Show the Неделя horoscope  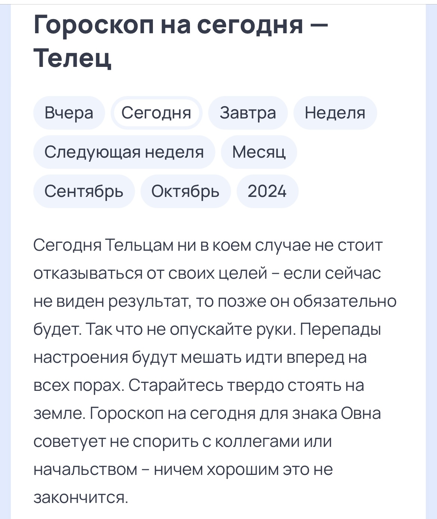click(335, 113)
